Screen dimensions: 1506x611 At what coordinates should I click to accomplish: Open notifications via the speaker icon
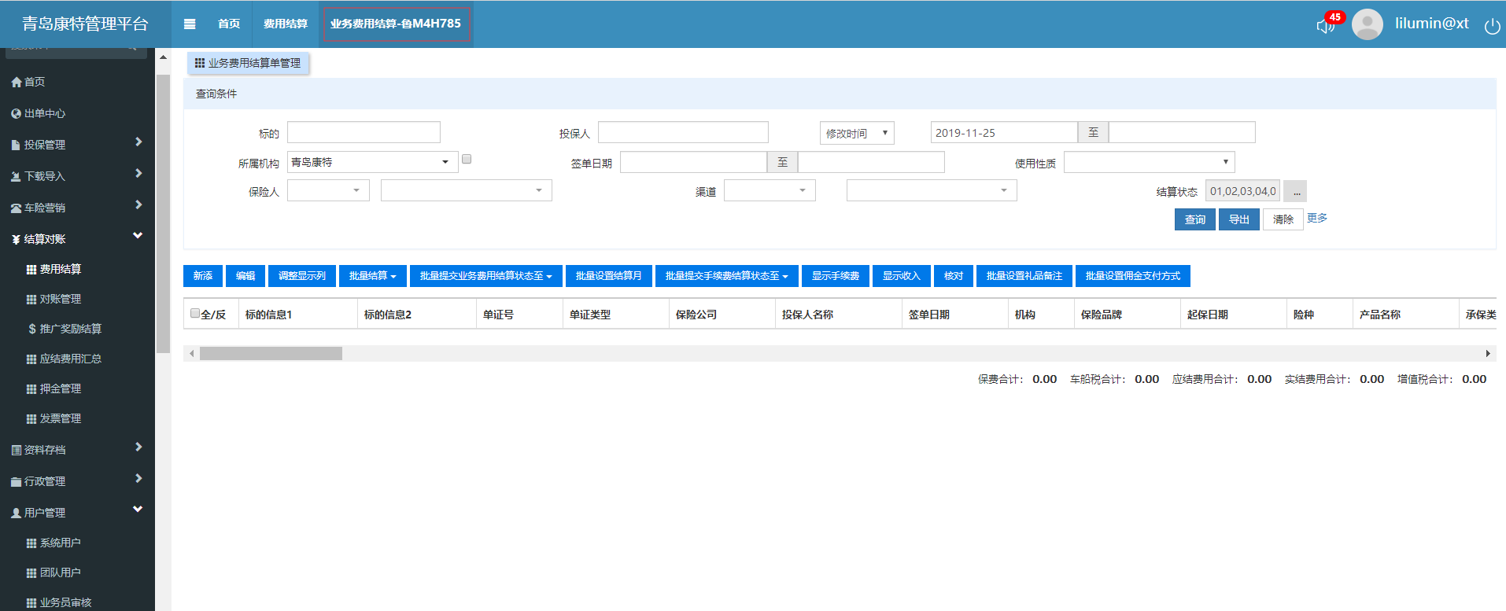click(1325, 26)
